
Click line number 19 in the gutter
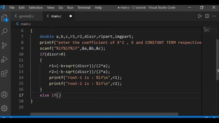(x=21, y=107)
